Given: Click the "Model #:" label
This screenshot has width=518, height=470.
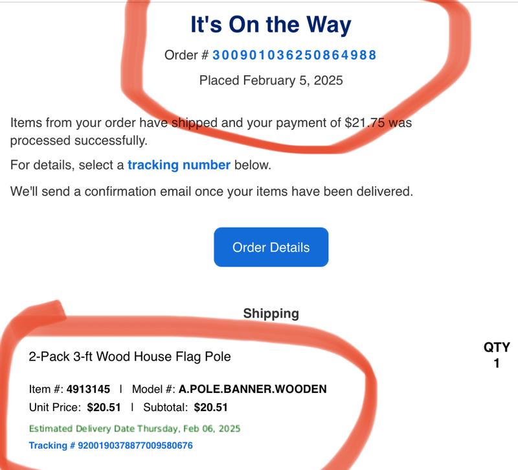Looking at the screenshot, I should tap(153, 389).
